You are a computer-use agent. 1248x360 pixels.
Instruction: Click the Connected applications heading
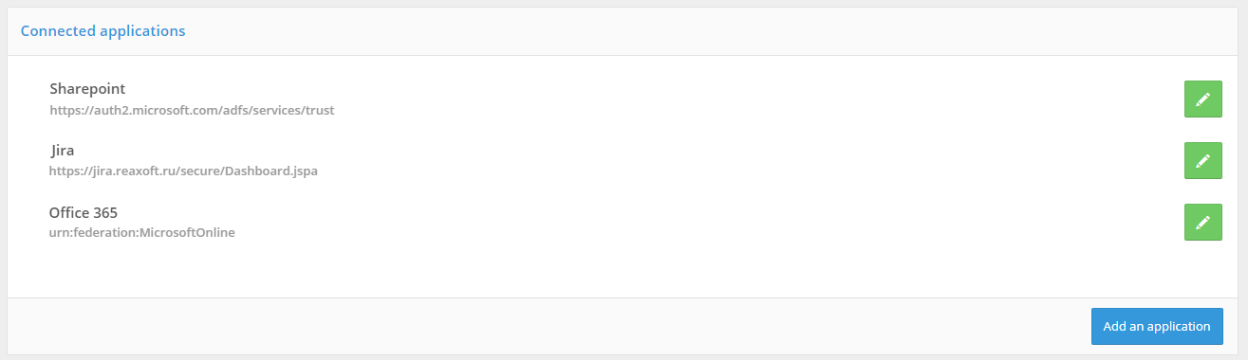pos(102,31)
